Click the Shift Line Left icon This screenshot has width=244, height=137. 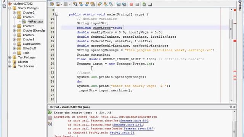[x=118, y=4]
